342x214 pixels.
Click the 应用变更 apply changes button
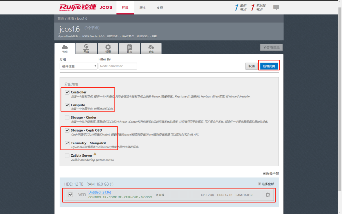[269, 66]
